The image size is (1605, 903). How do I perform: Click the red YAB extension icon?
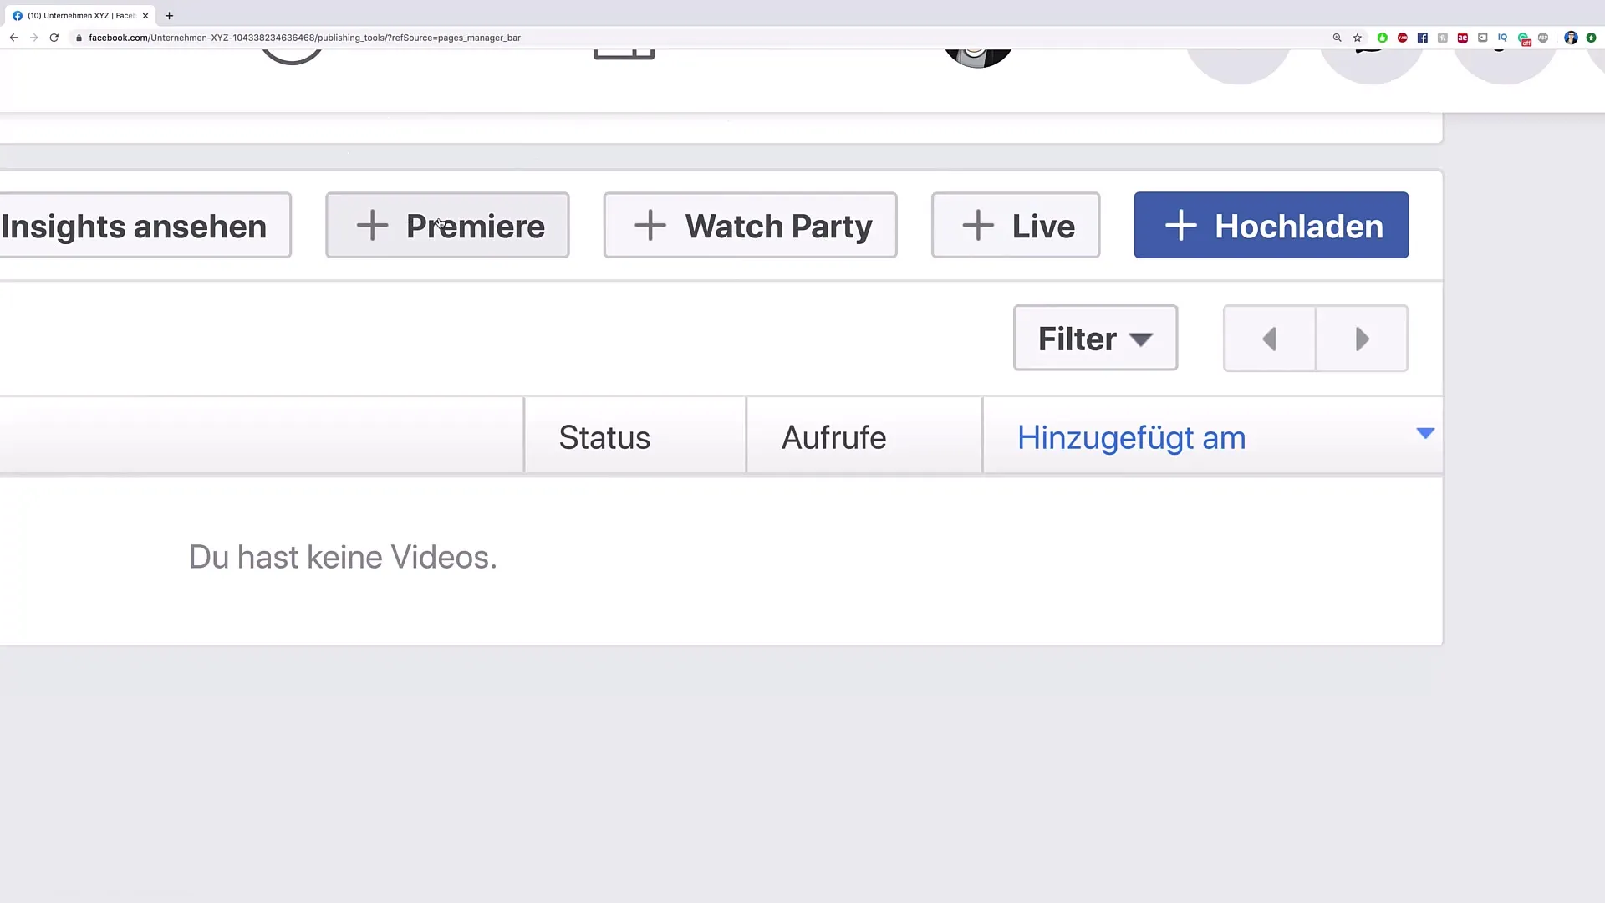pos(1403,38)
